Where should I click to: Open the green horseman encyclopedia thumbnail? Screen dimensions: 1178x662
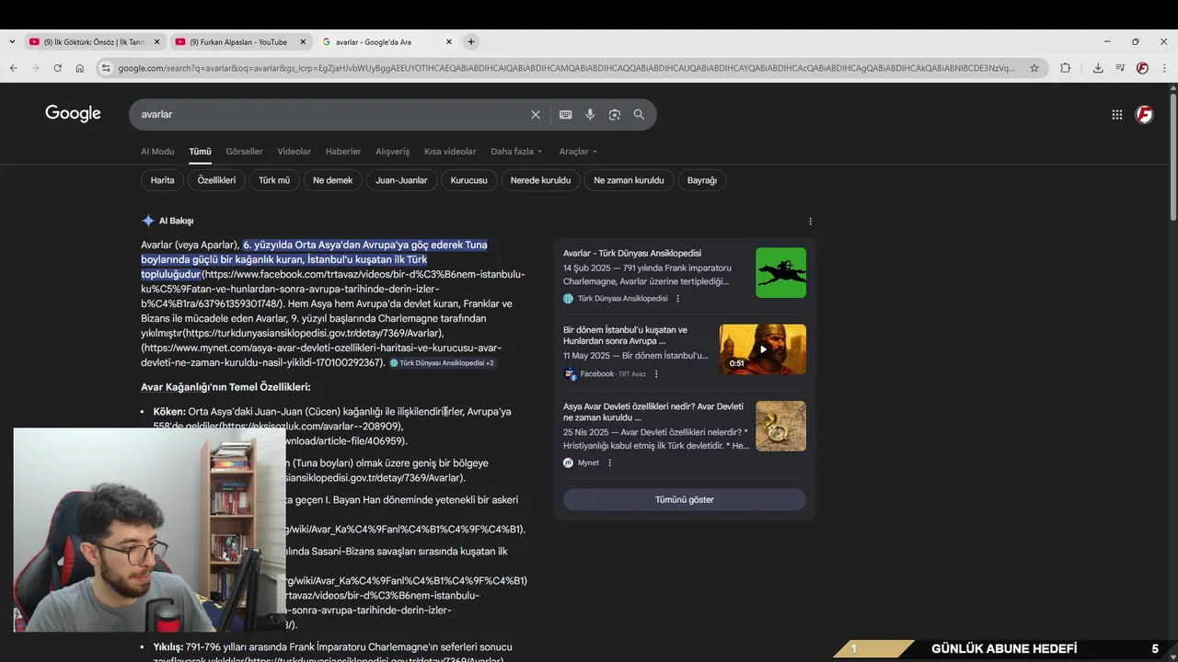(x=780, y=272)
